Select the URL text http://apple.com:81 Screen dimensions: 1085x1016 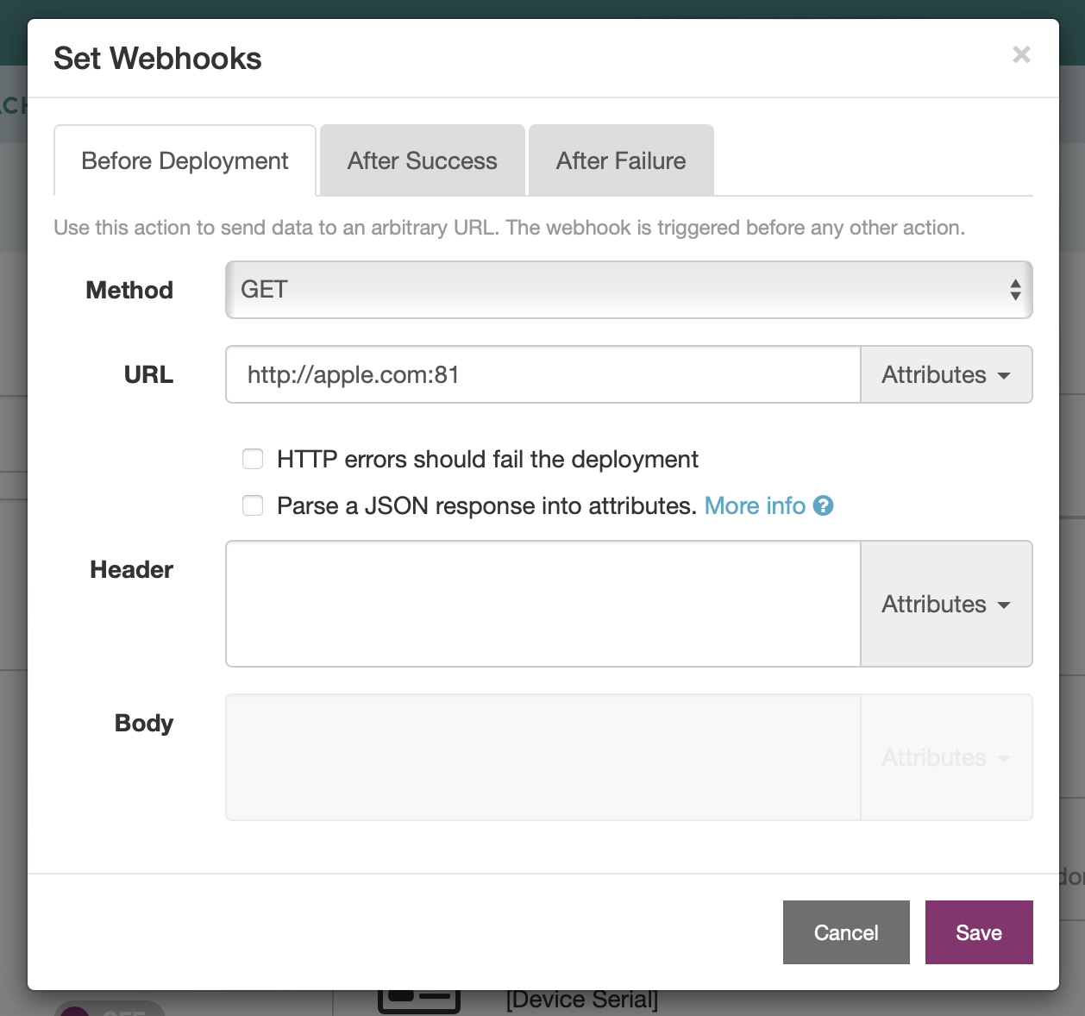click(x=354, y=374)
